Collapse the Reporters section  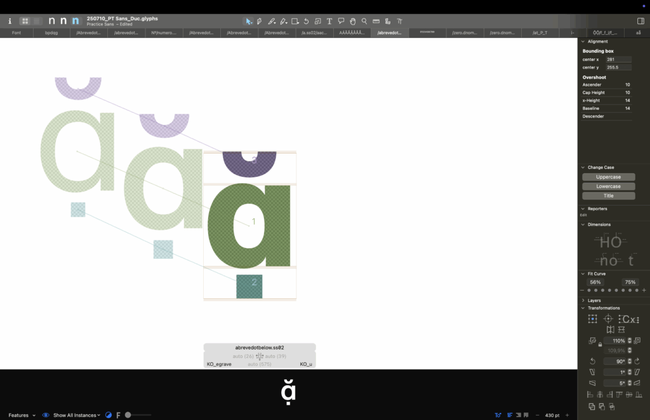583,209
